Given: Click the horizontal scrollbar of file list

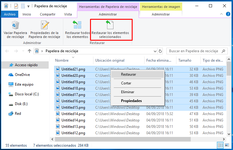Looking at the screenshot, I should 137,139.
